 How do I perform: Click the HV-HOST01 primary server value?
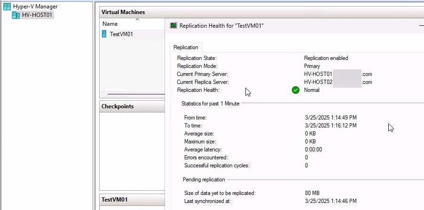coord(338,74)
